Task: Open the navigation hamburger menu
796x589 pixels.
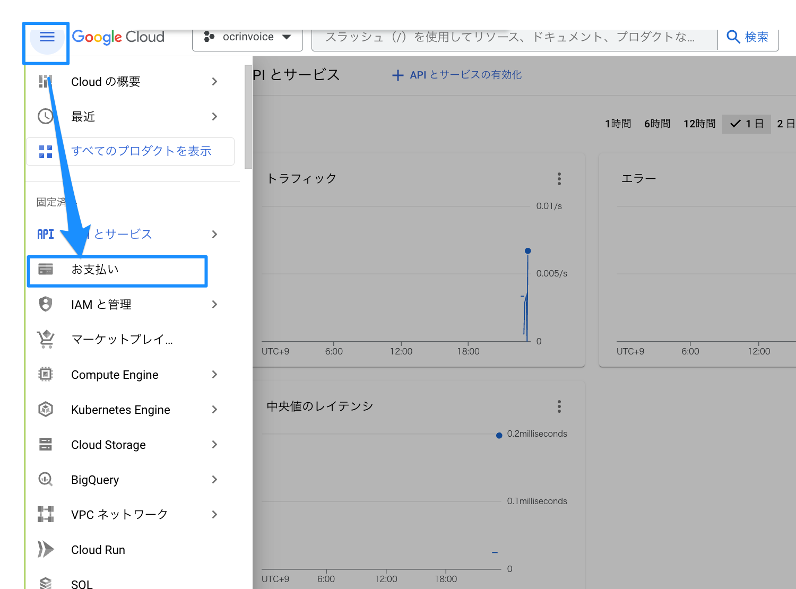Action: (47, 37)
